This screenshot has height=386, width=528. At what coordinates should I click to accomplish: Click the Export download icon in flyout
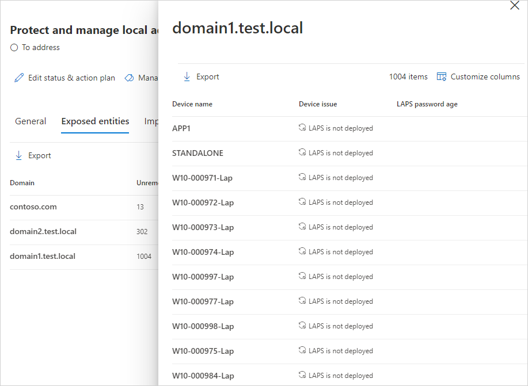pos(187,77)
